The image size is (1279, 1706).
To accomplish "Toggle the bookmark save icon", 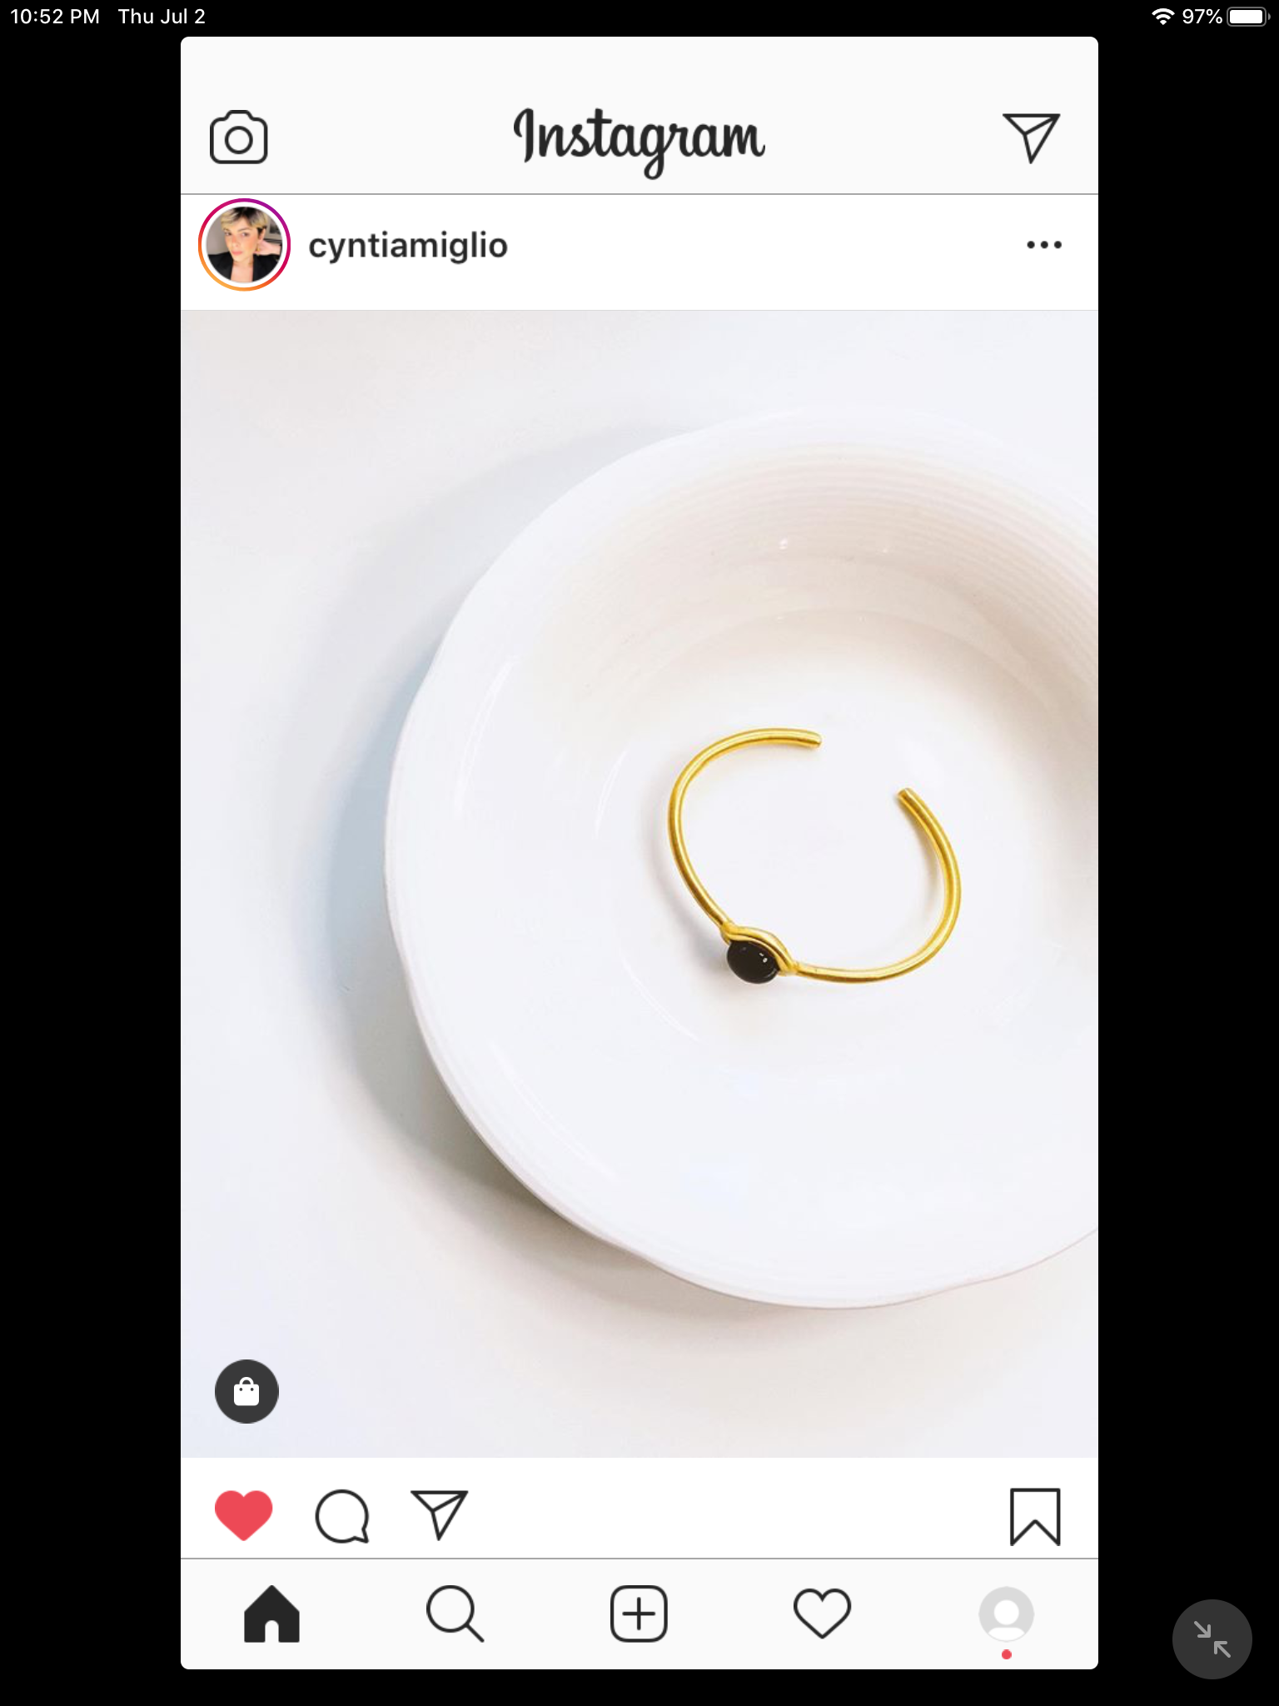I will pyautogui.click(x=1034, y=1516).
